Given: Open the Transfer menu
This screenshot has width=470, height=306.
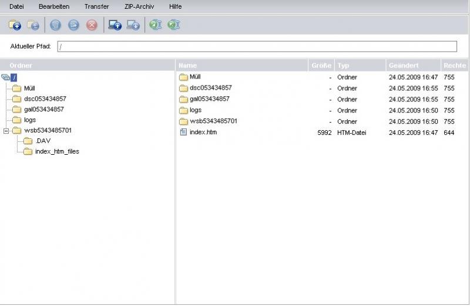Looking at the screenshot, I should click(x=96, y=6).
